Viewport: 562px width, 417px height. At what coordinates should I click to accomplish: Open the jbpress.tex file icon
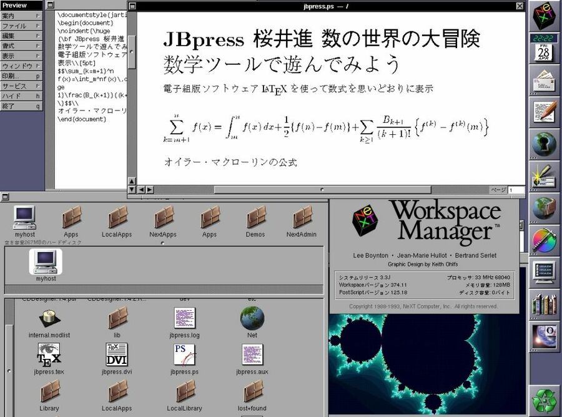[x=49, y=355]
